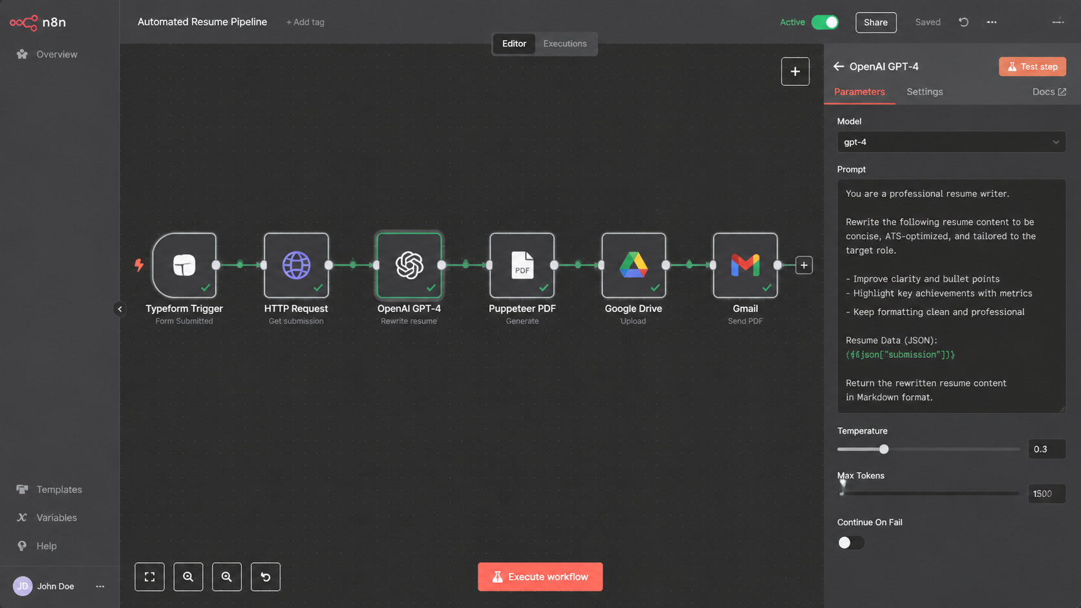Select the OpenAI GPT-4 node
This screenshot has width=1081, height=608.
409,266
